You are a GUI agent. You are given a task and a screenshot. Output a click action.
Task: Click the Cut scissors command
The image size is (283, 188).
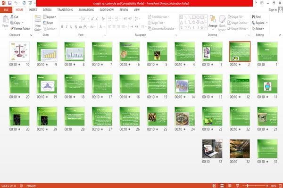(x=14, y=17)
